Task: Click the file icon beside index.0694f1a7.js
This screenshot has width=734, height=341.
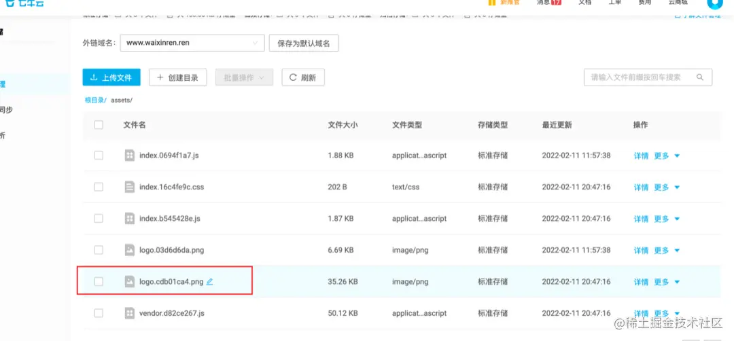Action: click(x=130, y=156)
